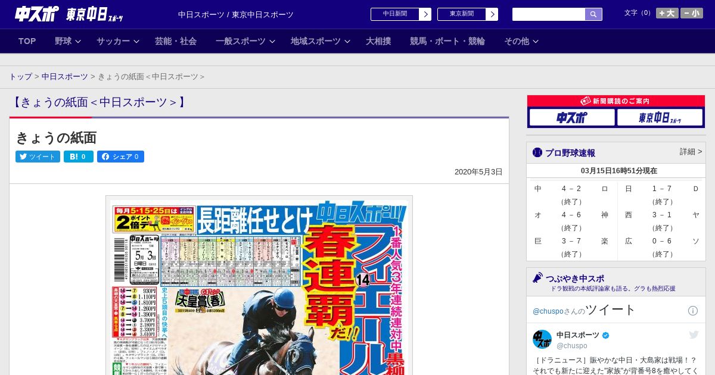Open the 芸能・社会 menu item

[176, 41]
